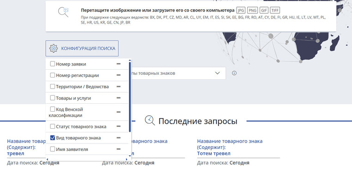
Task: Click the JPG format badge
Action: click(x=241, y=10)
